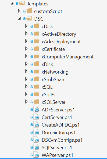Open the SQLServer.ps1 file name
This screenshot has width=107, height=159.
tap(57, 148)
